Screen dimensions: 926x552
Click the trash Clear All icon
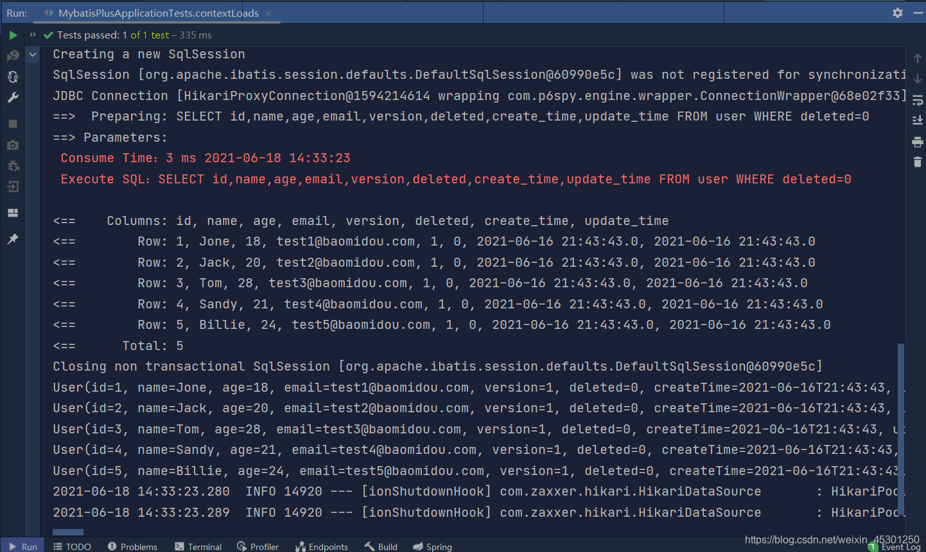(917, 162)
